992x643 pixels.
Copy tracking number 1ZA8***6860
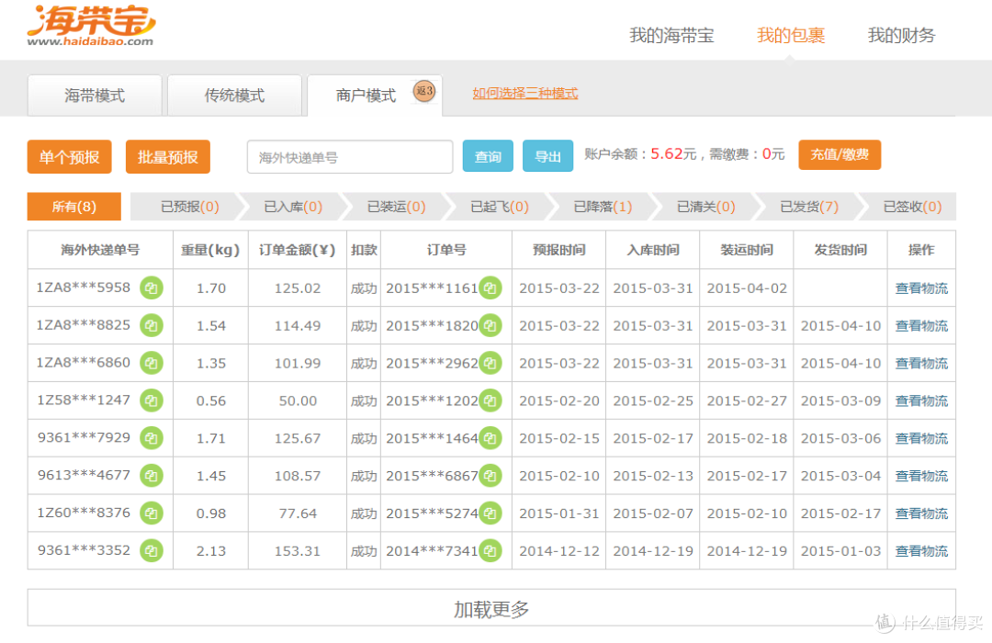(152, 363)
